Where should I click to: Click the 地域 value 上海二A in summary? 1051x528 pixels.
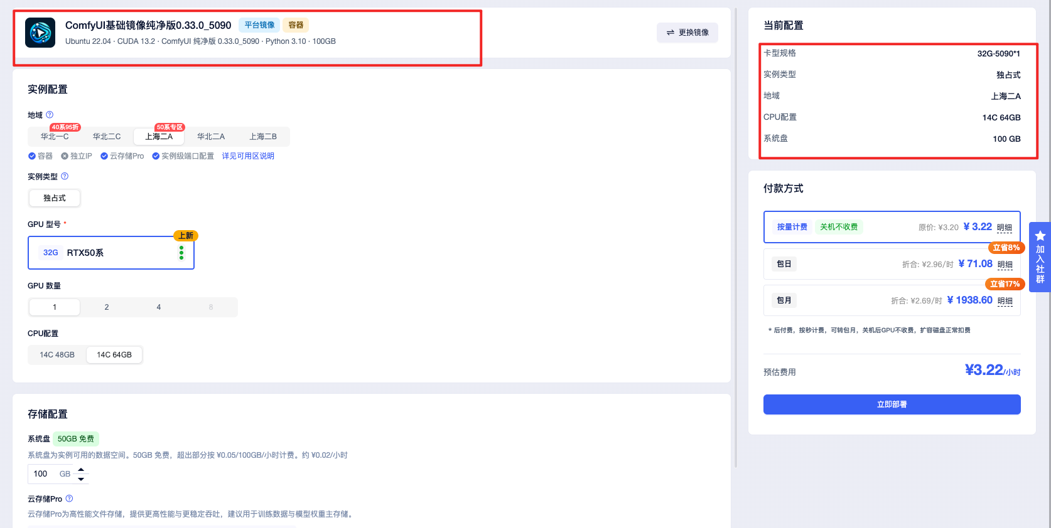click(x=1006, y=97)
